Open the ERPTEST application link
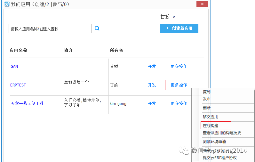 (x=18, y=85)
